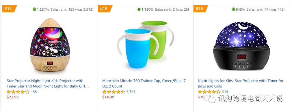The image size is (292, 111).
Task: View the 135 reviews
Action: click(x=34, y=92)
